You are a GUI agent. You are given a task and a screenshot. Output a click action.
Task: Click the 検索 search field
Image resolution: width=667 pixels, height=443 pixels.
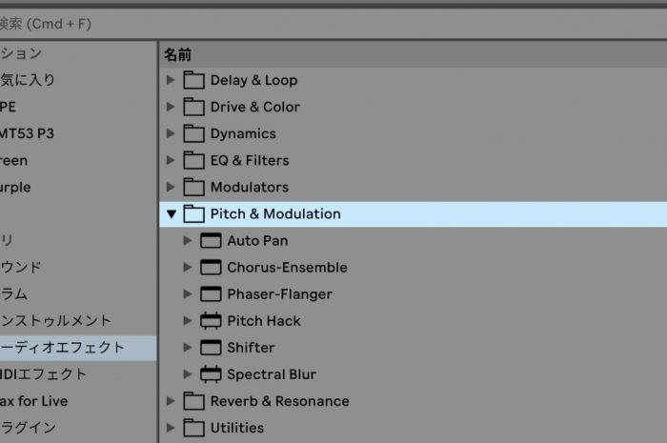click(x=333, y=24)
